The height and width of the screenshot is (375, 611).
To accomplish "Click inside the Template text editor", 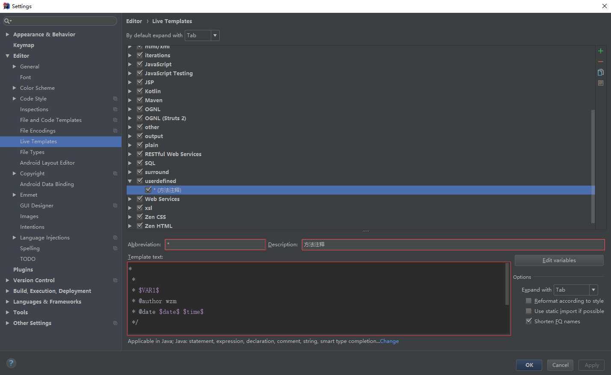I will (319, 298).
